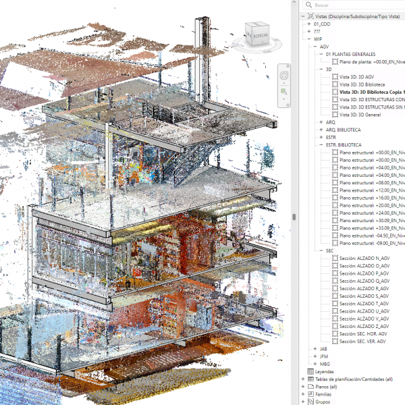
Task: Click the search magnifier icon in project browser
Action: pyautogui.click(x=308, y=5)
